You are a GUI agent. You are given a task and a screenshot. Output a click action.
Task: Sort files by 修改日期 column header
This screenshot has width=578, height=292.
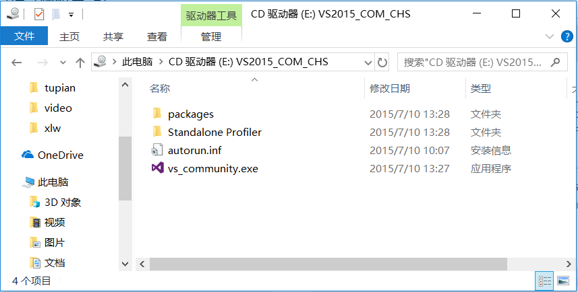390,88
